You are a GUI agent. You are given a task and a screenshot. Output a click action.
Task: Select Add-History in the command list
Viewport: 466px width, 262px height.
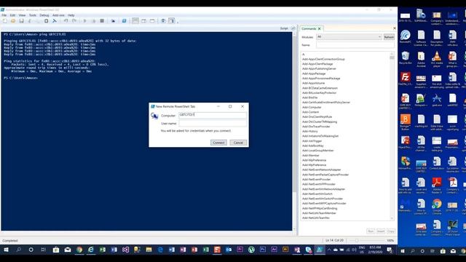coord(310,131)
